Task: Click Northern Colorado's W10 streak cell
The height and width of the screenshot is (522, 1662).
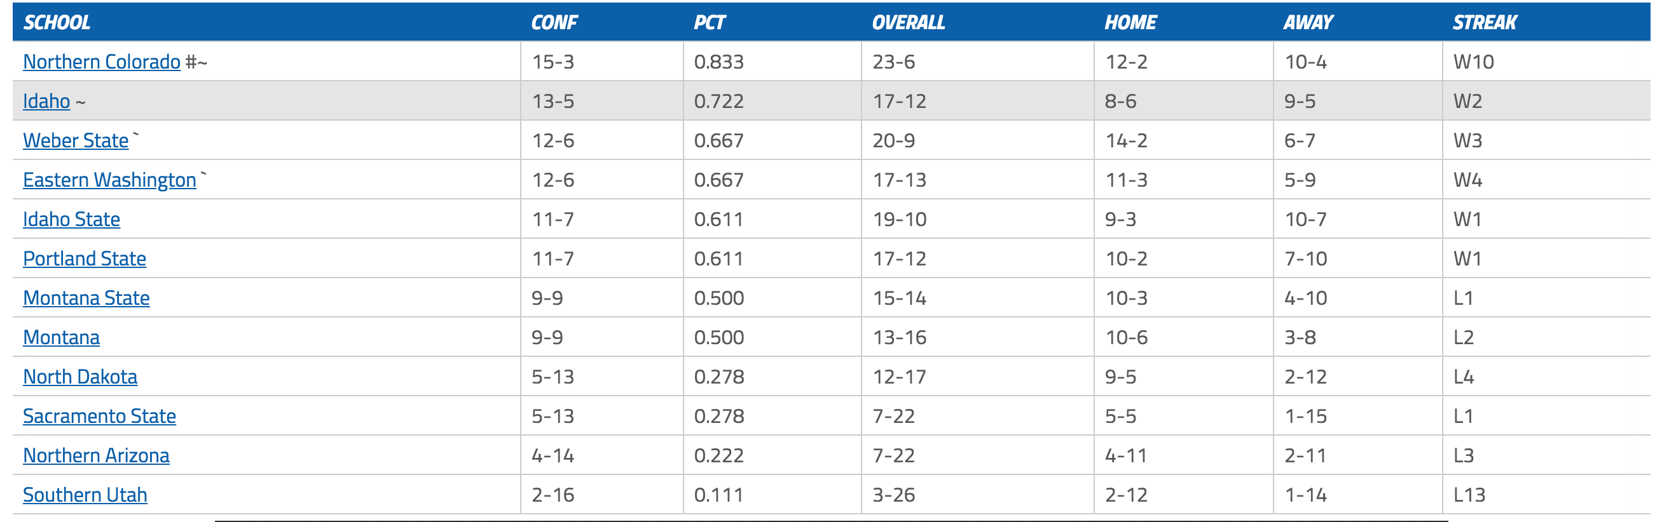Action: click(1473, 62)
